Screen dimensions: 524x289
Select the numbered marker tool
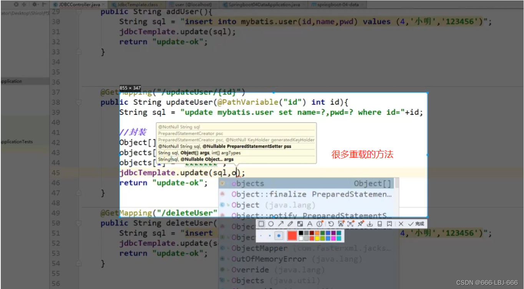coord(320,224)
